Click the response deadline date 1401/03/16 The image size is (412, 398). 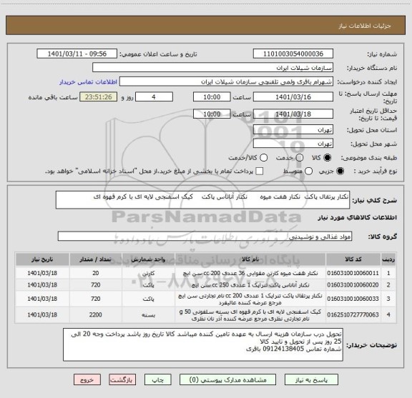[x=293, y=97]
